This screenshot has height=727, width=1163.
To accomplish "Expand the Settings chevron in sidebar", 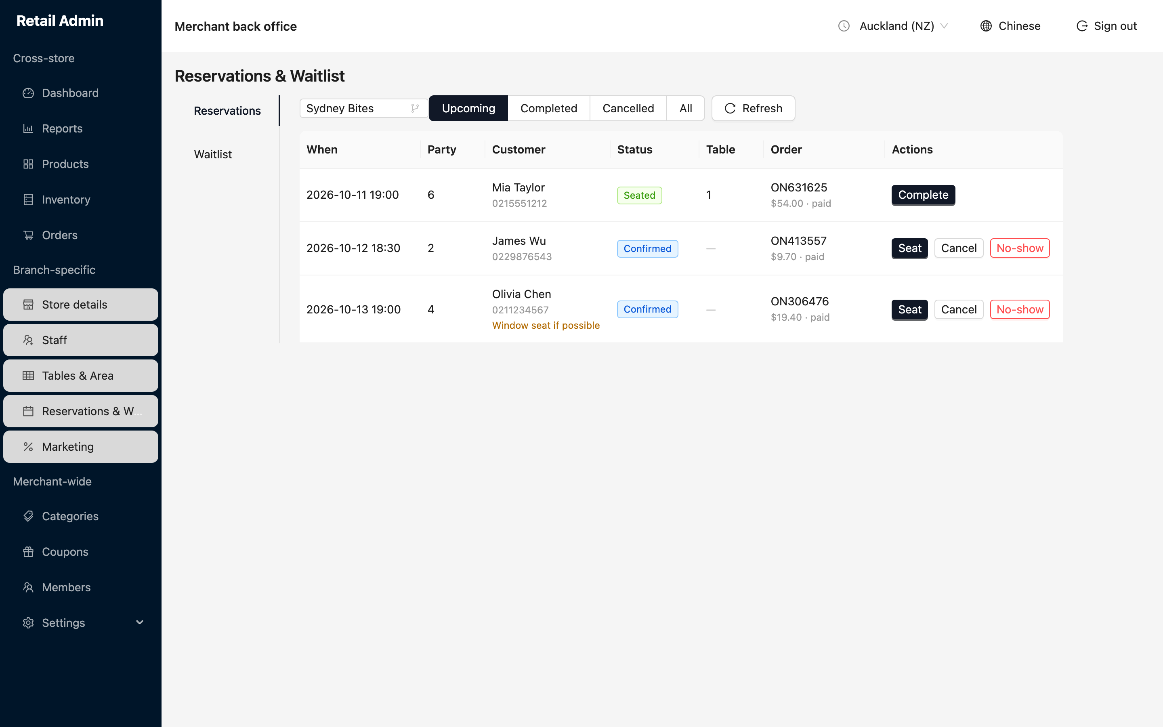I will point(140,623).
